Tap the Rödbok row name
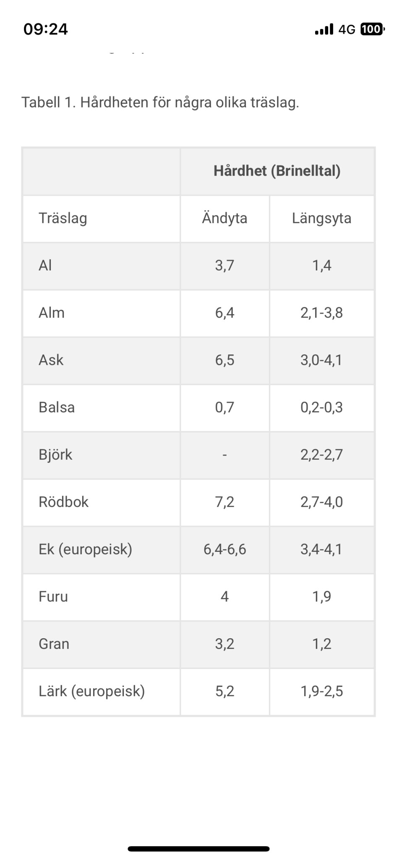 tap(63, 502)
